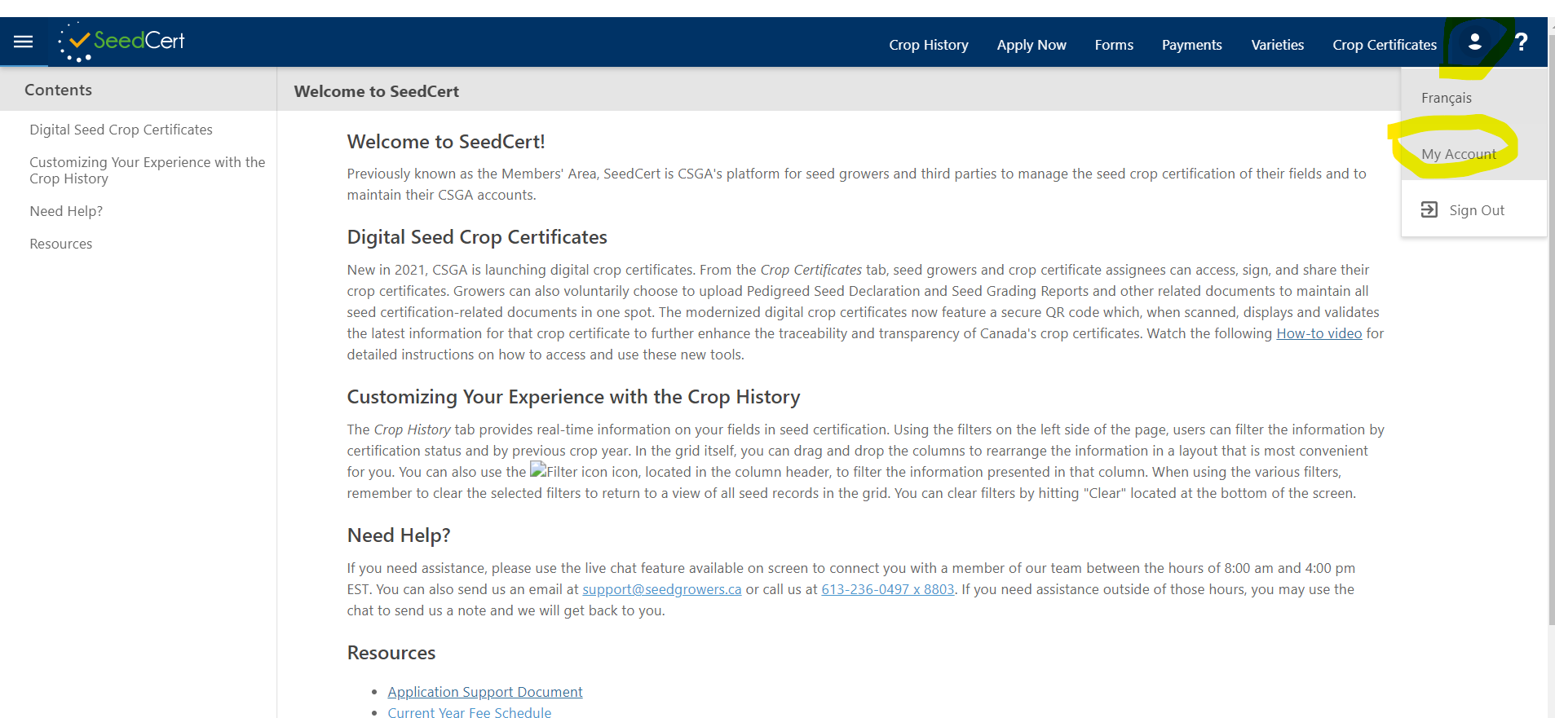Go to Apply Now
This screenshot has width=1555, height=718.
(x=1031, y=45)
